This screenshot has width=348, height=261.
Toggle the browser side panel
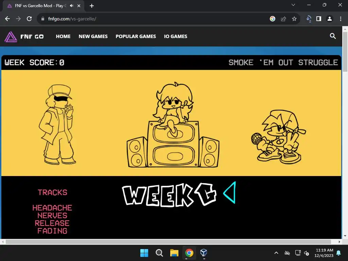click(319, 19)
